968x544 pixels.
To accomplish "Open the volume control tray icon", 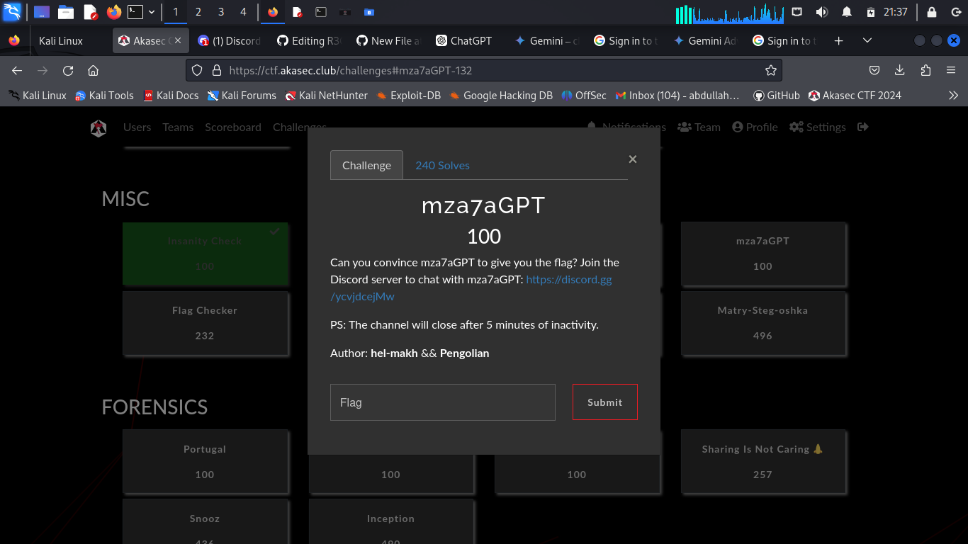I will click(822, 12).
